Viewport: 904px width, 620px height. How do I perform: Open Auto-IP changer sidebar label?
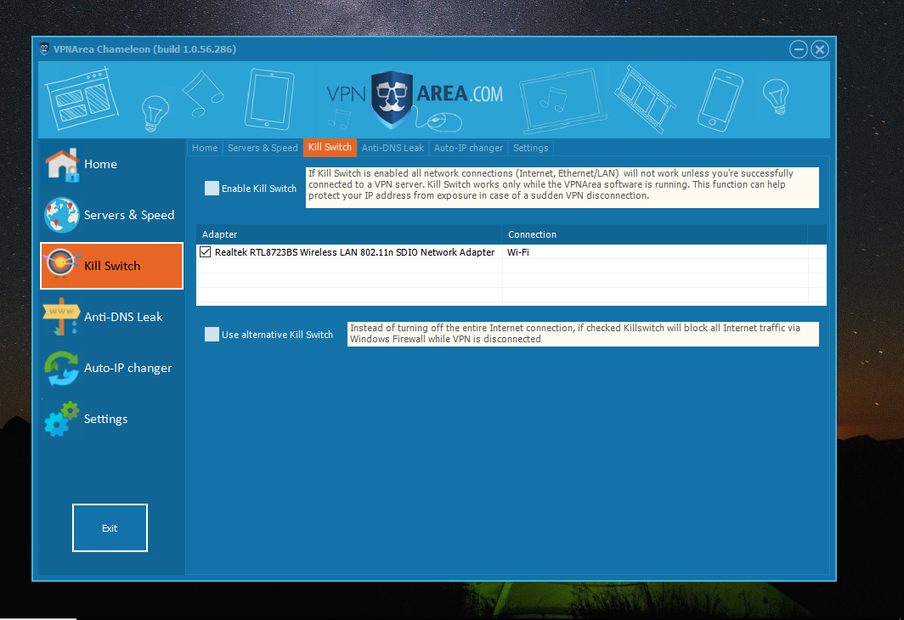click(x=128, y=368)
